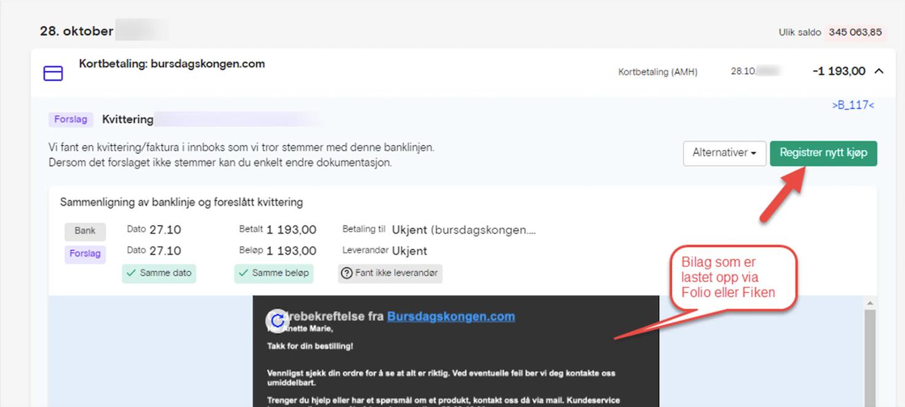This screenshot has height=407, width=905.
Task: Click the Bursdagskongen.com link in the email preview
Action: [x=451, y=317]
